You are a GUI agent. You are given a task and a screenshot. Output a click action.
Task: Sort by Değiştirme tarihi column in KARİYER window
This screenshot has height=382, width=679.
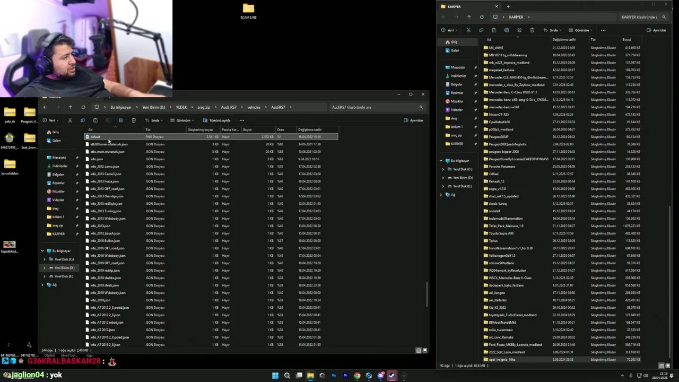570,39
